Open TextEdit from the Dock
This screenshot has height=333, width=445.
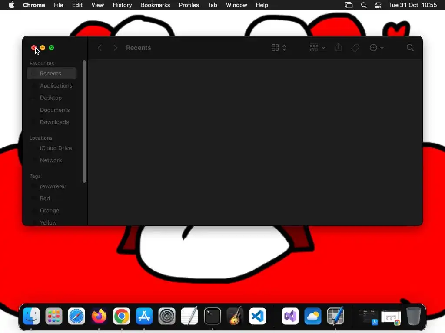pyautogui.click(x=189, y=316)
